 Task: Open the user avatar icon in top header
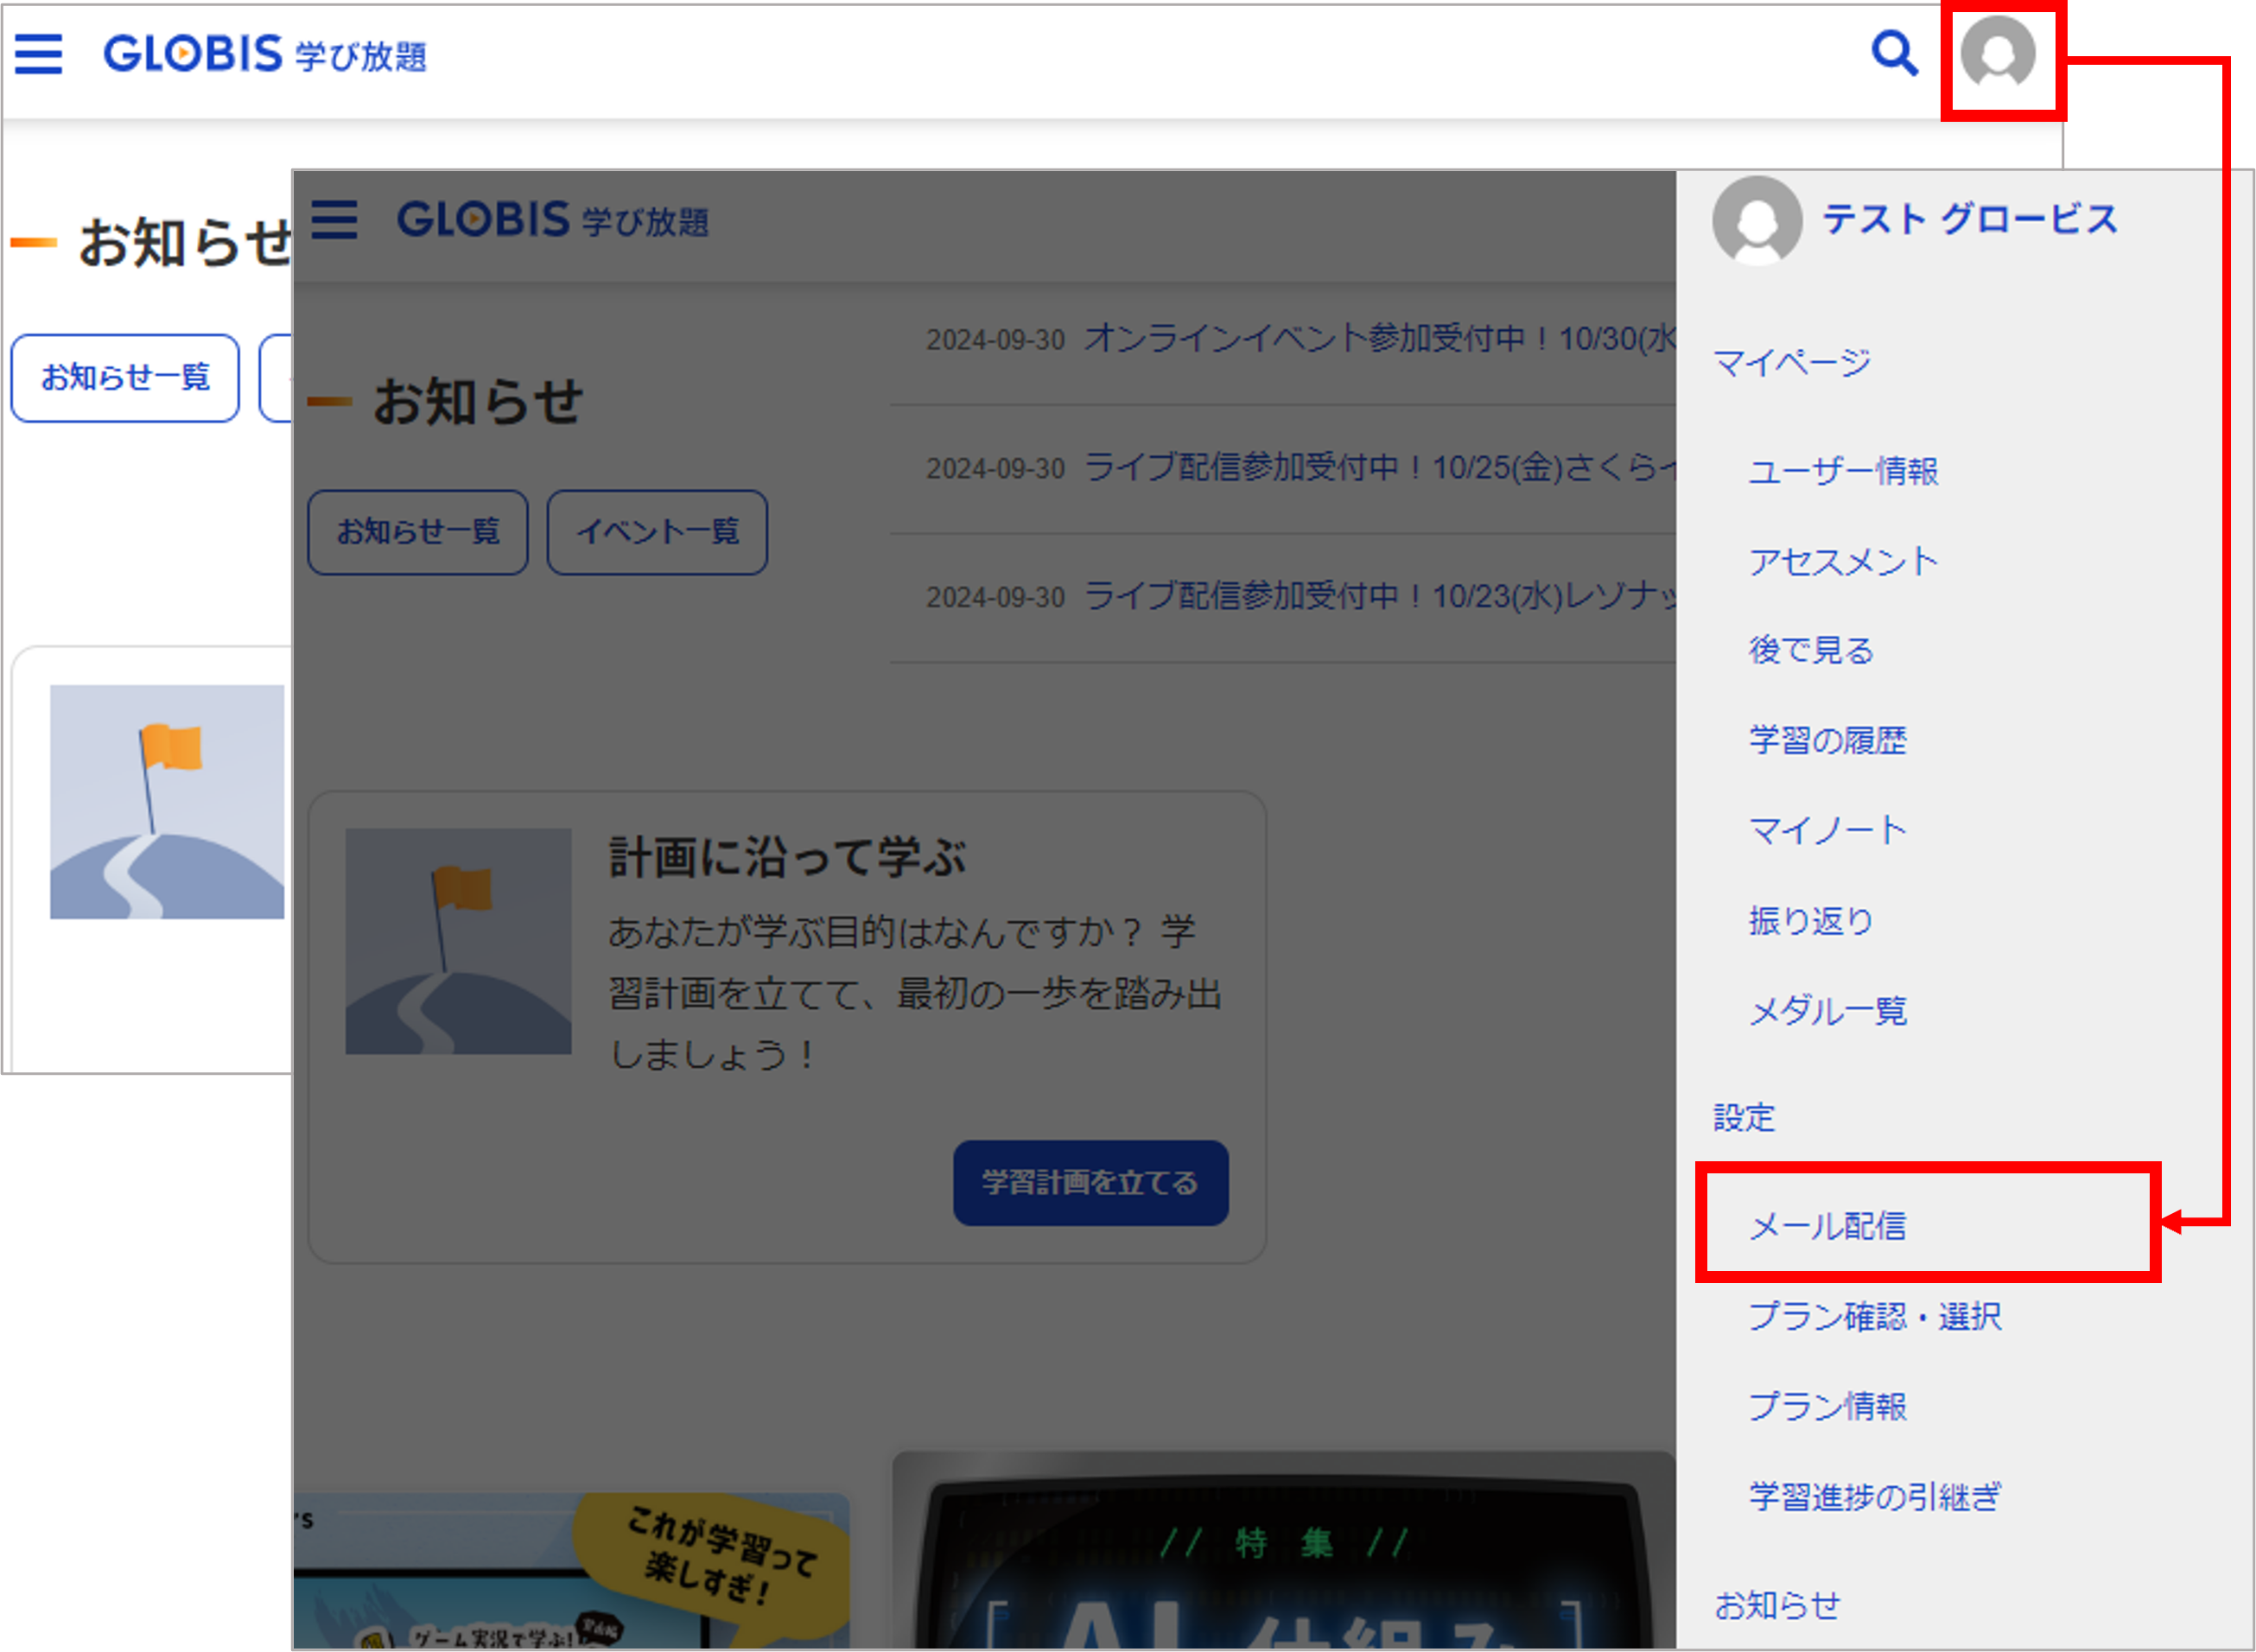(x=1998, y=53)
